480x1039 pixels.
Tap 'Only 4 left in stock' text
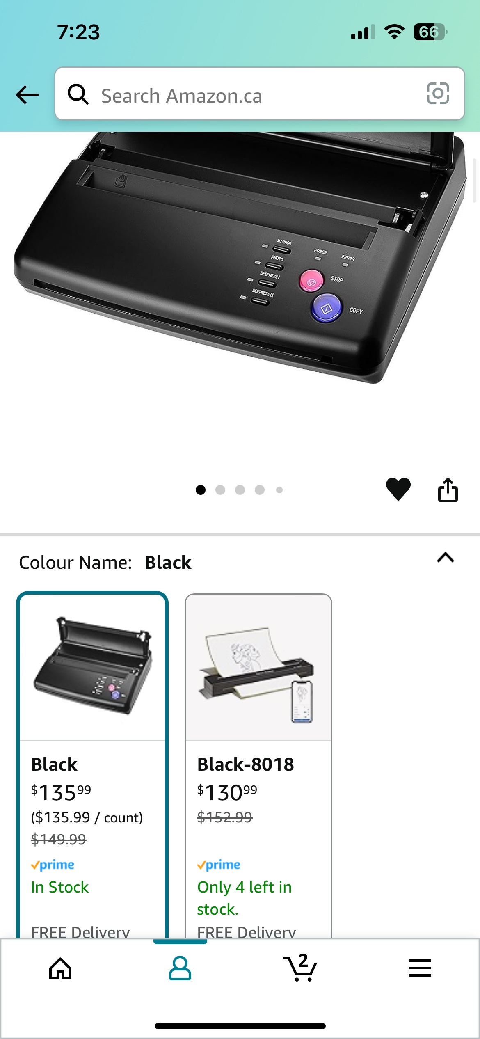coord(245,898)
